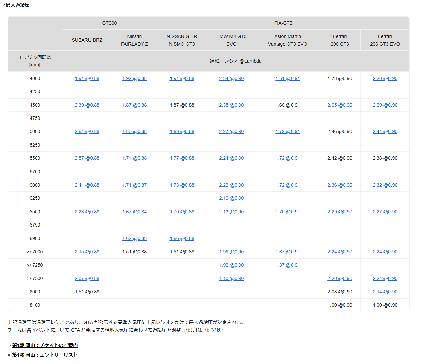
Task: Click SUBARU BRZ 2.07 @0.88 link
Action: pos(87,278)
